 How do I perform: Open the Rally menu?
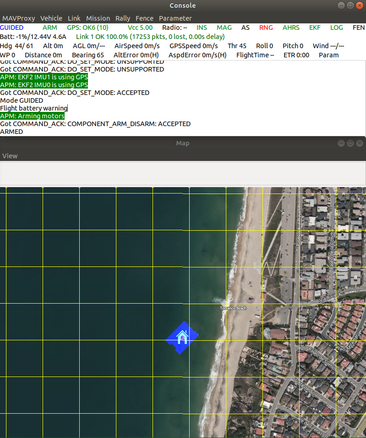coord(123,18)
